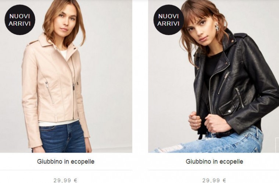Click the right NUOVI ARRIVI badge
This screenshot has height=183, width=279.
168,20
